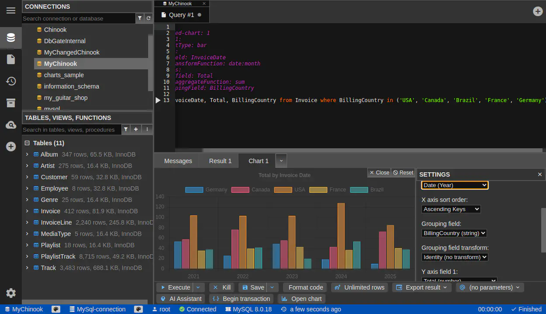This screenshot has height=314, width=546.
Task: Switch to the Result 1 tab
Action: (x=220, y=161)
